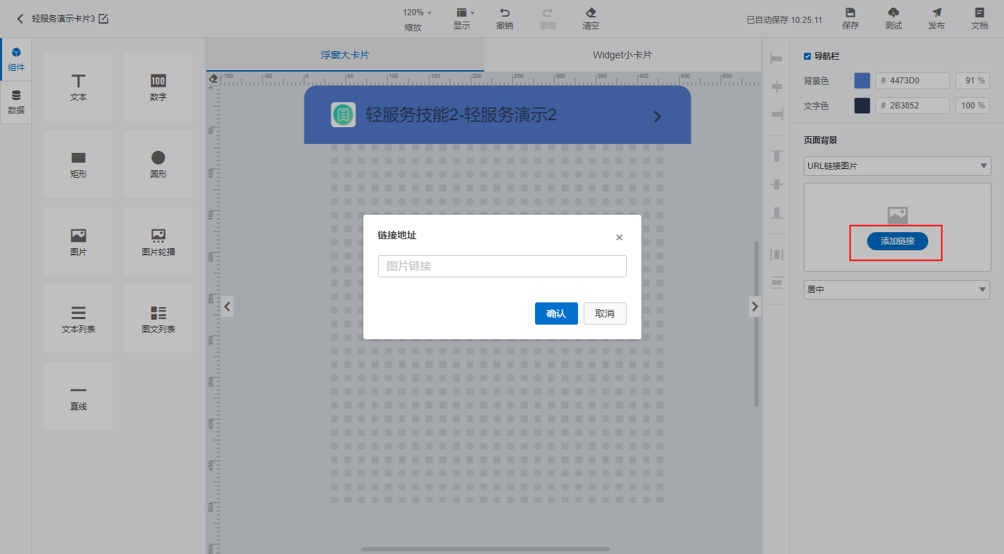1004x554 pixels.
Task: Click eraser icon at ruler corner
Action: click(x=213, y=78)
